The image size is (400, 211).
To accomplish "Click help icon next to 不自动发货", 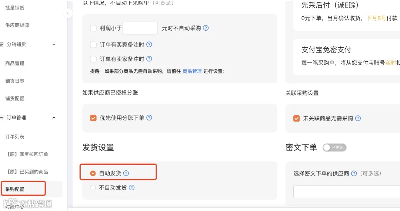I will pos(131,188).
